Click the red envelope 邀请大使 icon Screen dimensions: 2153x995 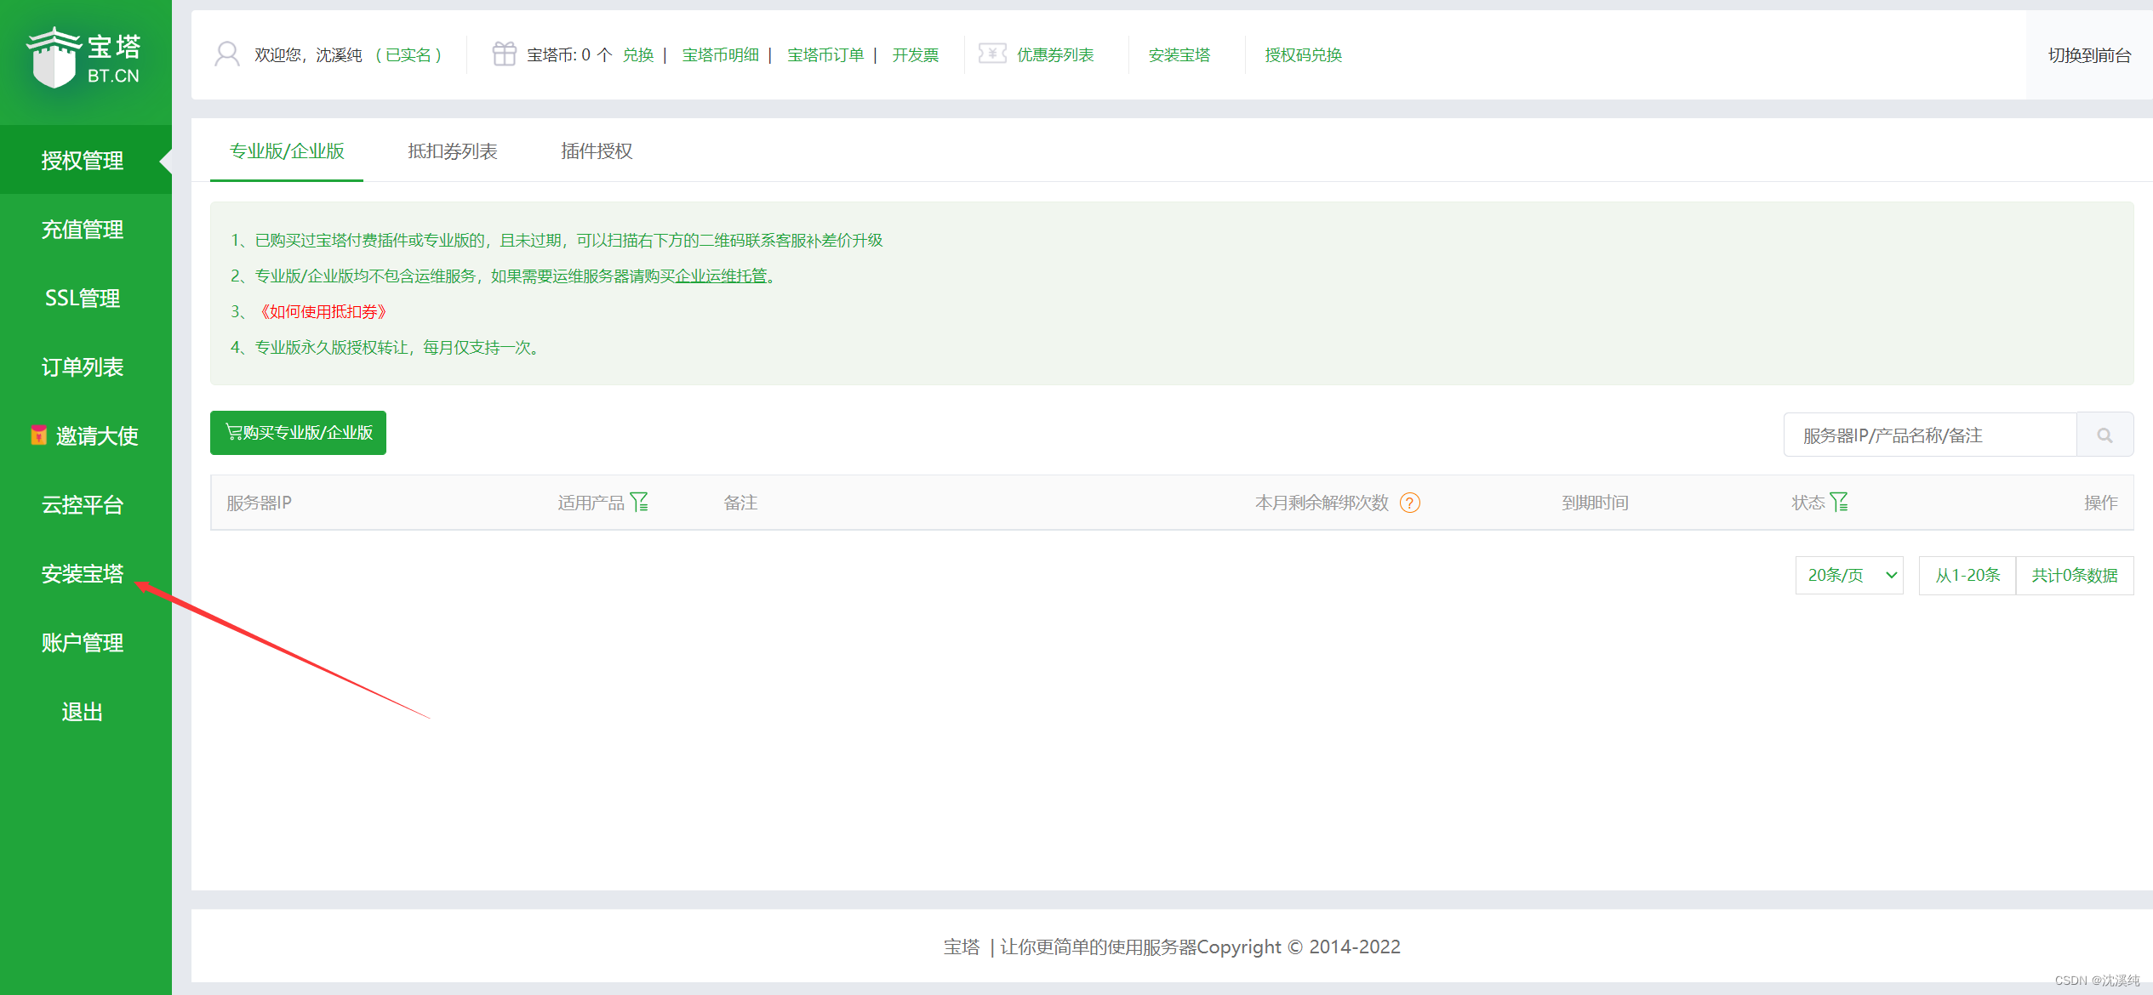(x=38, y=435)
